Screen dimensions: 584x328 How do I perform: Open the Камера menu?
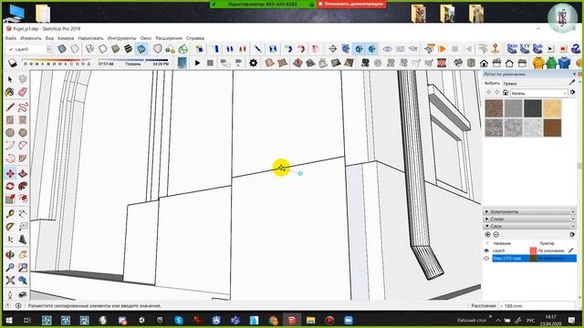(x=66, y=38)
